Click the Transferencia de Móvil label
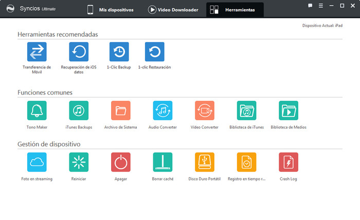The image size is (360, 220). coord(37,69)
